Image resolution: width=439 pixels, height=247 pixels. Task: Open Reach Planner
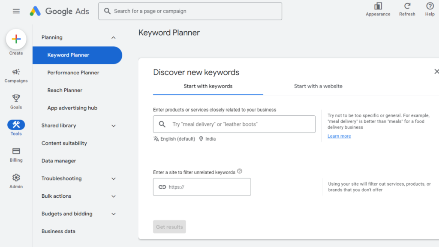pos(65,90)
